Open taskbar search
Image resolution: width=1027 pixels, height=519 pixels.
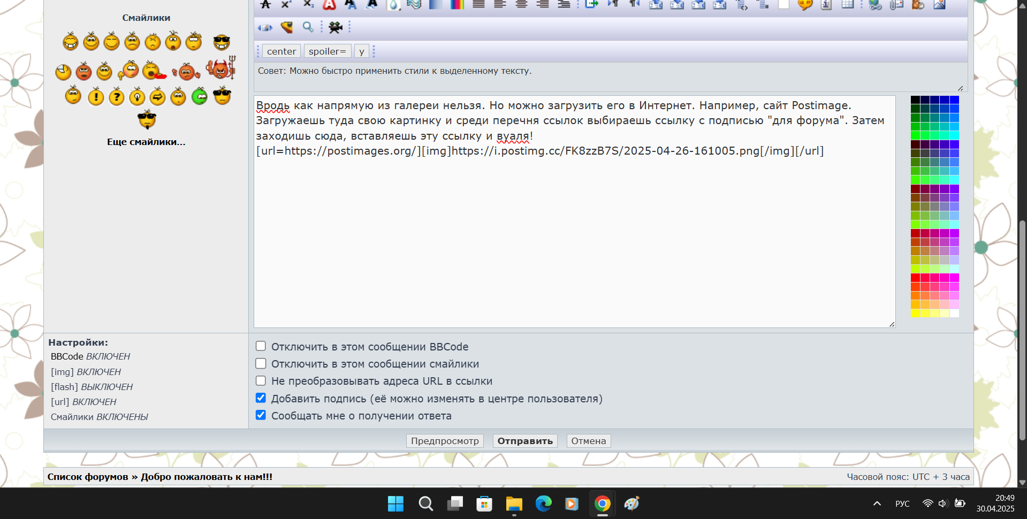(x=425, y=503)
